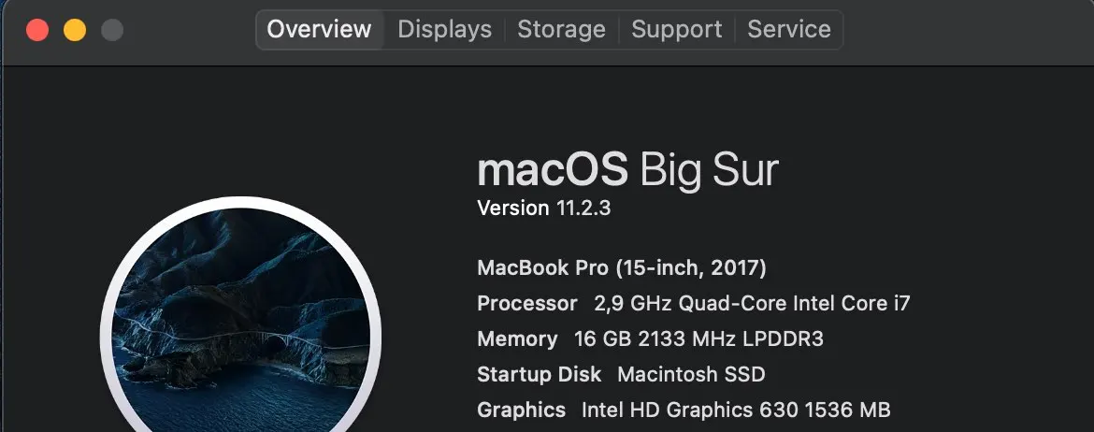This screenshot has width=1094, height=432.
Task: Select the 2,9 GHz Quad-Core processor value
Action: pyautogui.click(x=752, y=304)
